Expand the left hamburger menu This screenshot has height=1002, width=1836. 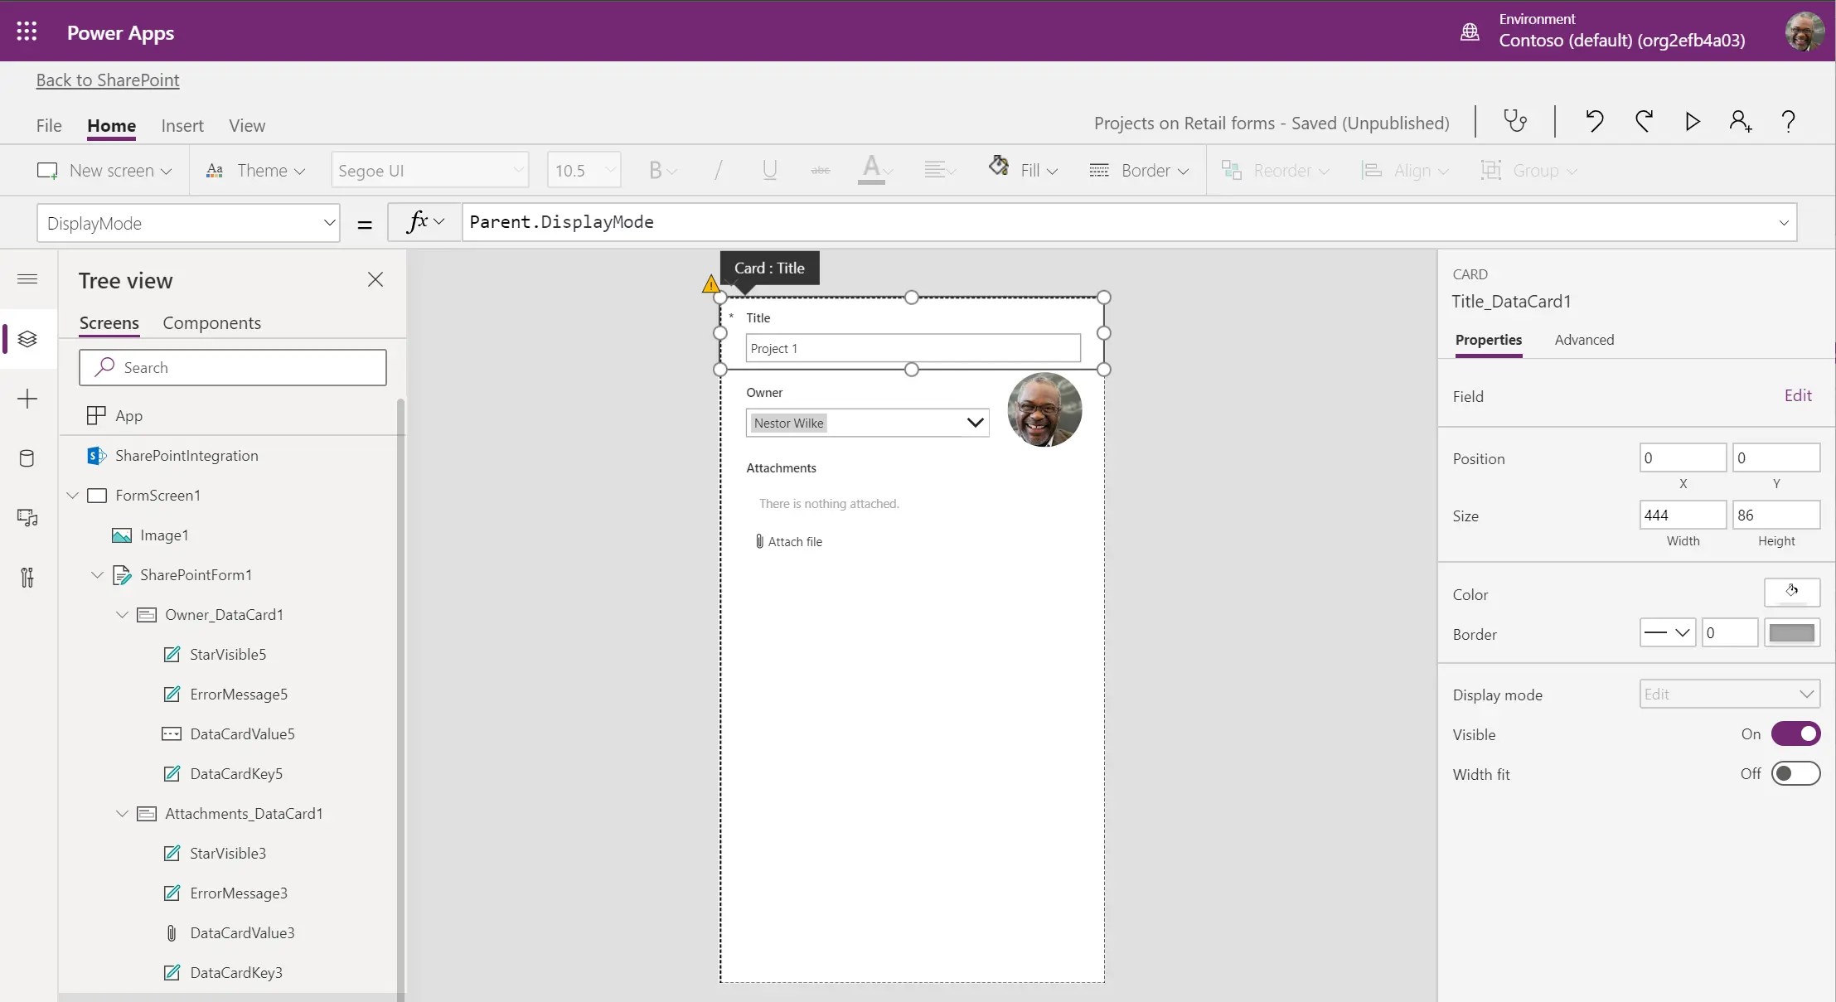tap(27, 278)
